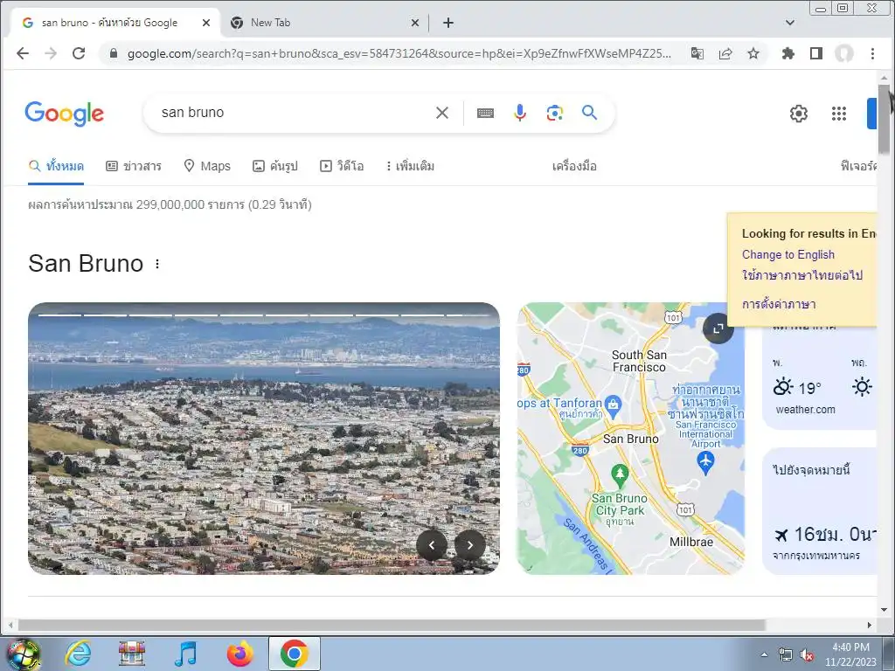Bookmark this page with the star icon
This screenshot has width=895, height=671.
pyautogui.click(x=753, y=53)
